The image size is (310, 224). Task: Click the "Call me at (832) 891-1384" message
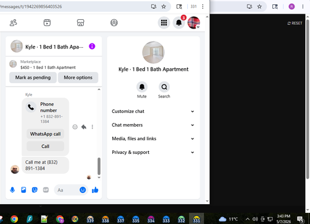click(45, 165)
